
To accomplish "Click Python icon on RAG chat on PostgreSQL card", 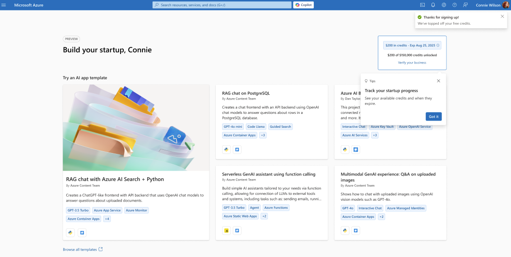I will (226, 149).
